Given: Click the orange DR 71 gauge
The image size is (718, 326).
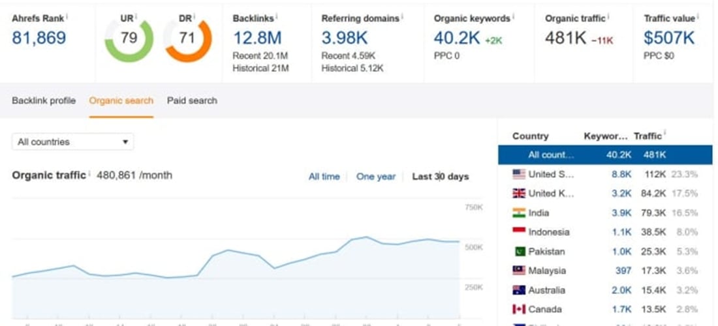Looking at the screenshot, I should (188, 39).
